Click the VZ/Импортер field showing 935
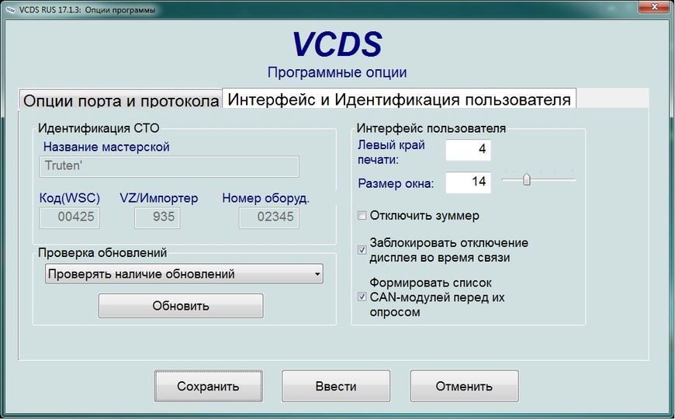Viewport: 675px width, 420px height. [x=157, y=217]
